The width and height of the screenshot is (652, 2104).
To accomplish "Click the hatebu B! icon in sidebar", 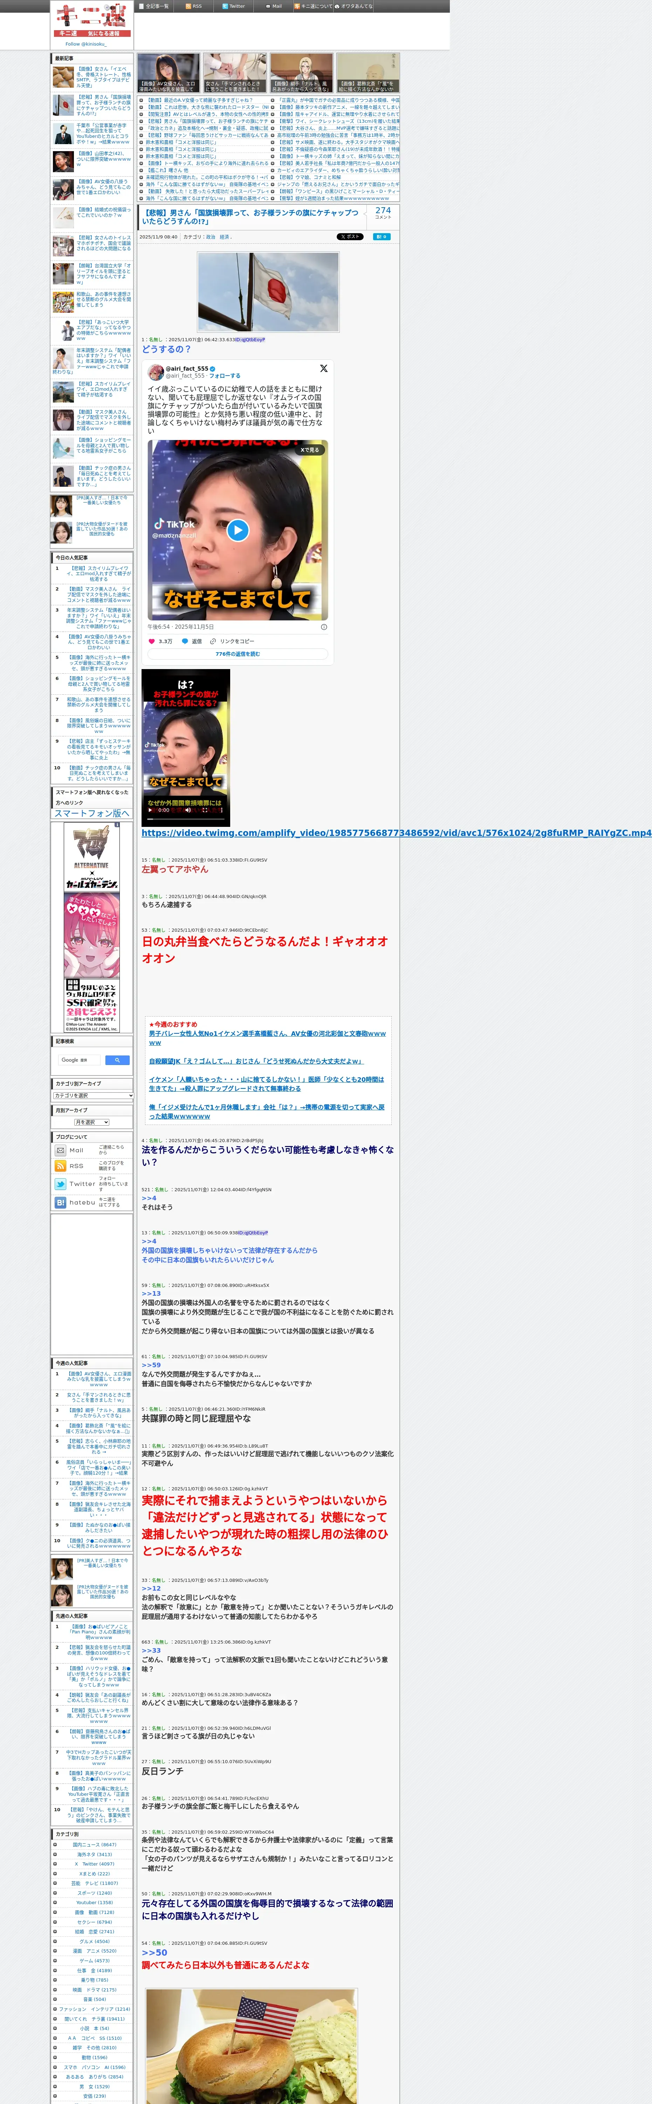I will pyautogui.click(x=60, y=1202).
